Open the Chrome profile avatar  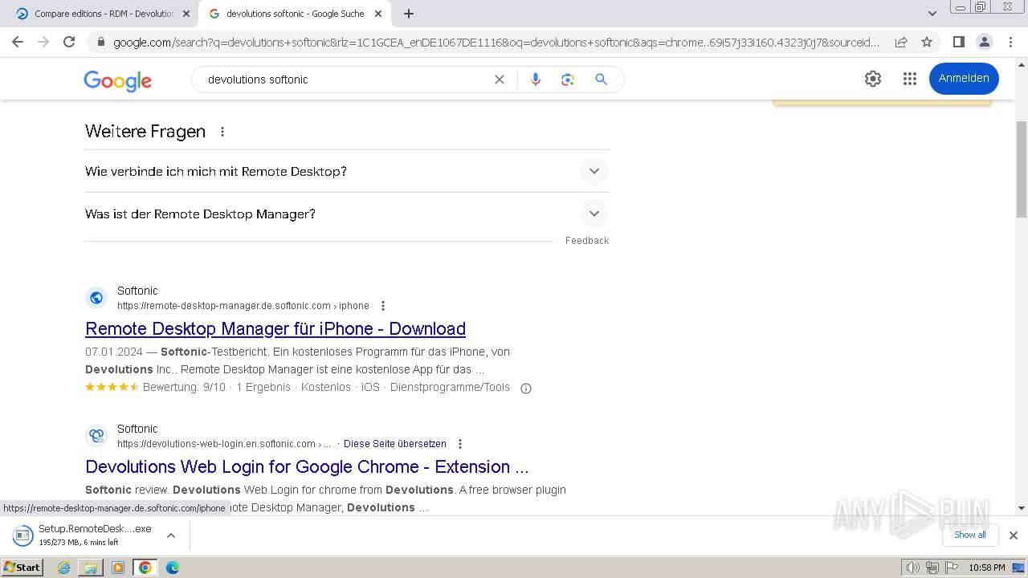[984, 42]
